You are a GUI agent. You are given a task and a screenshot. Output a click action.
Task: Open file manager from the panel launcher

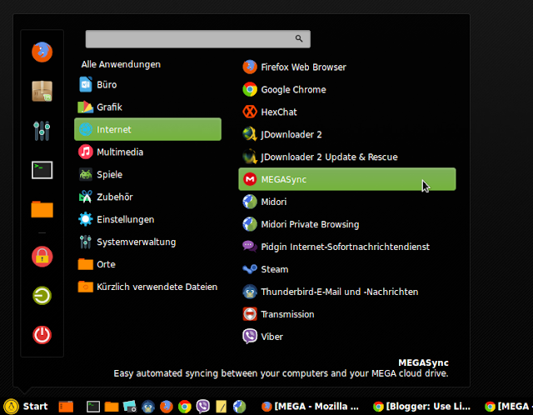coord(112,407)
